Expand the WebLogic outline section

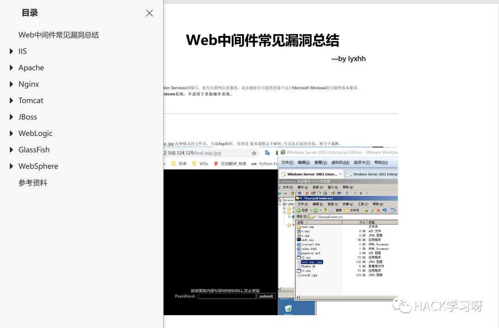pyautogui.click(x=12, y=134)
